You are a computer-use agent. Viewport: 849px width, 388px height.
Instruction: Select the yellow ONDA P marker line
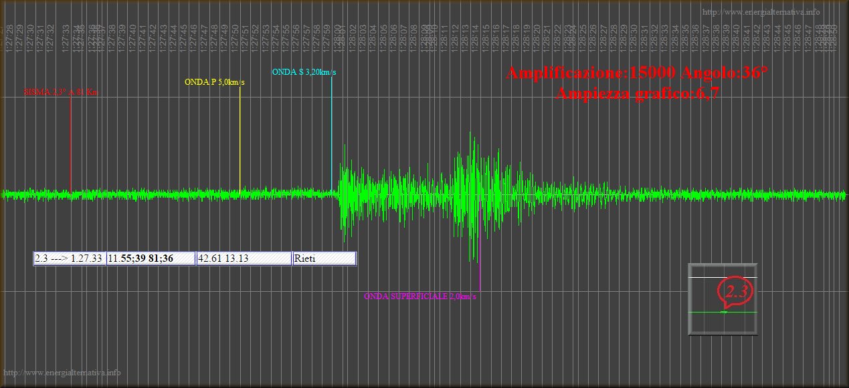pos(240,140)
